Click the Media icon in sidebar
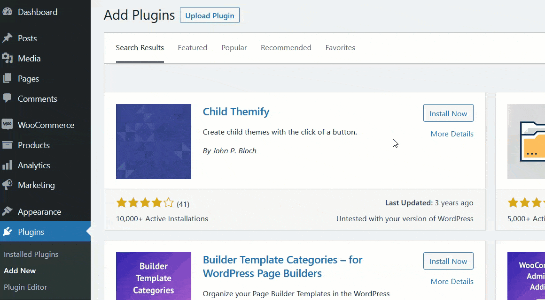The width and height of the screenshot is (545, 300). 7,58
